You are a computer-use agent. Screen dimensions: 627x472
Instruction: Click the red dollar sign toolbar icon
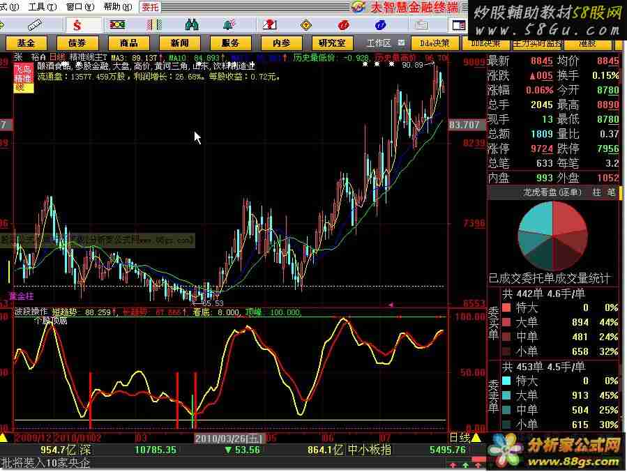pos(77,26)
